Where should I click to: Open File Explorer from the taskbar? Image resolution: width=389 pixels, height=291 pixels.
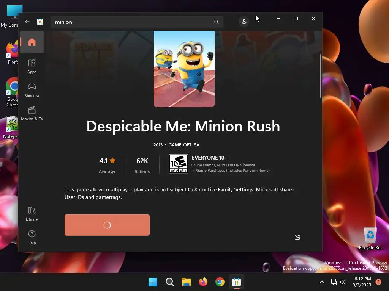tap(186, 282)
